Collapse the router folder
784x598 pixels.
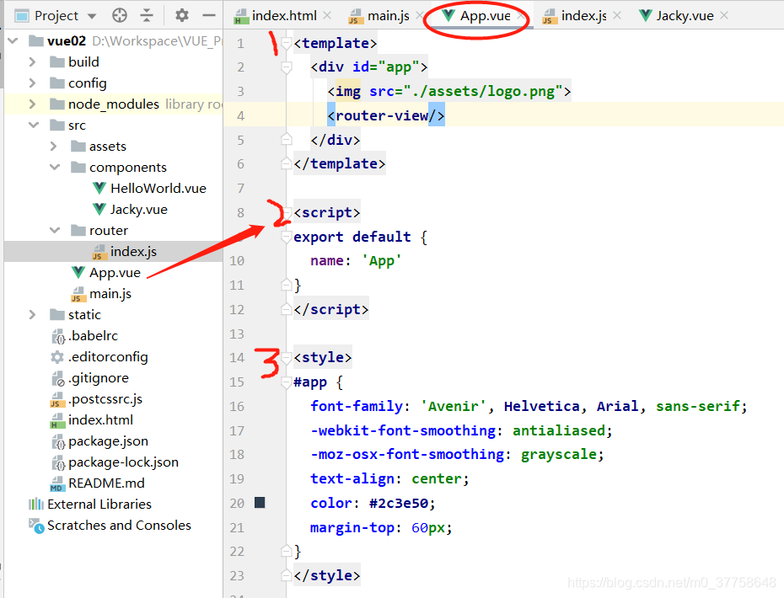tap(55, 230)
